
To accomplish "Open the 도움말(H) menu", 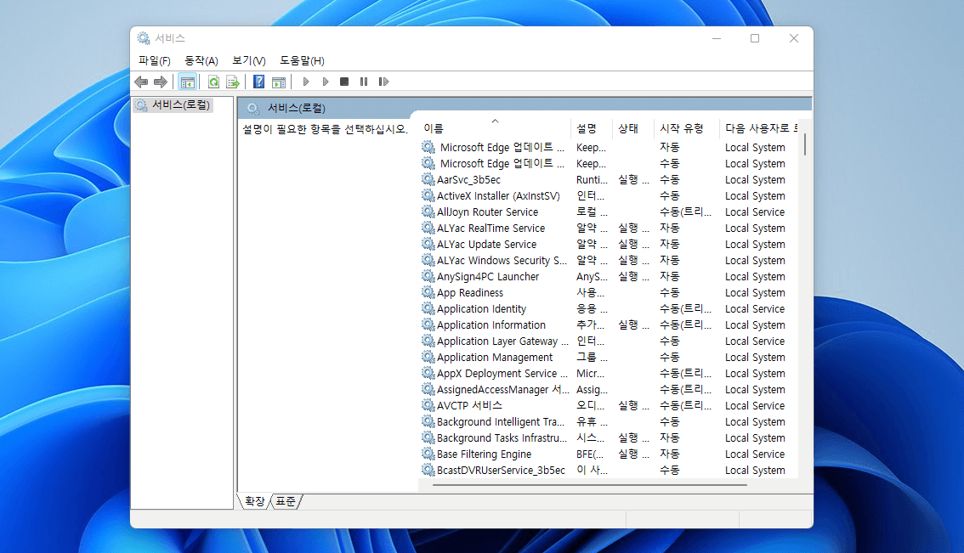I will click(302, 60).
